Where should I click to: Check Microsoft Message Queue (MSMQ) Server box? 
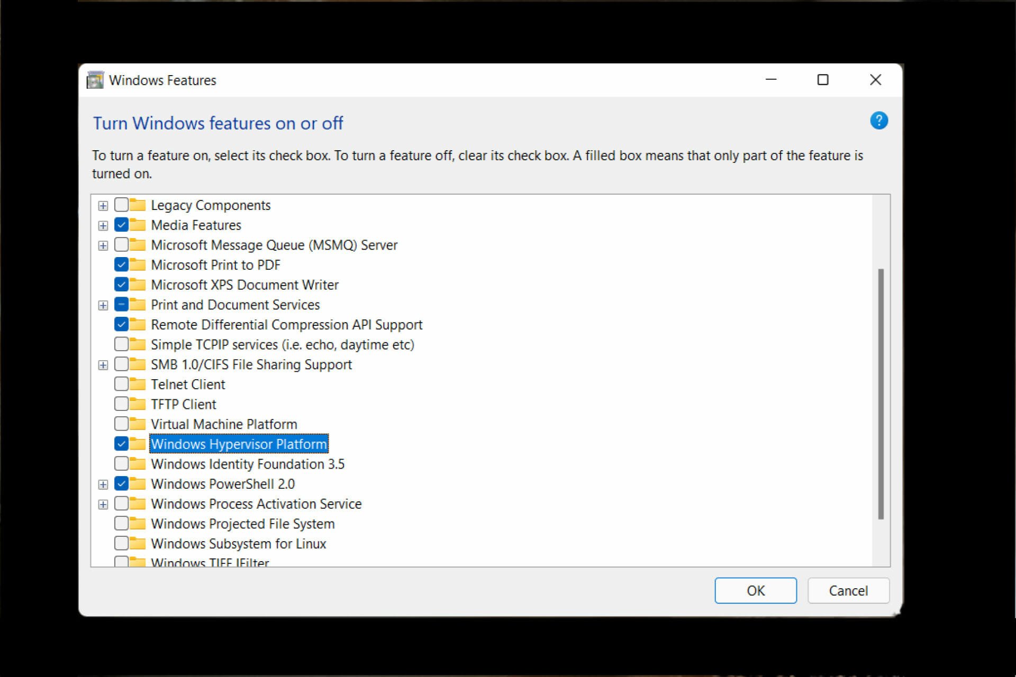(121, 244)
